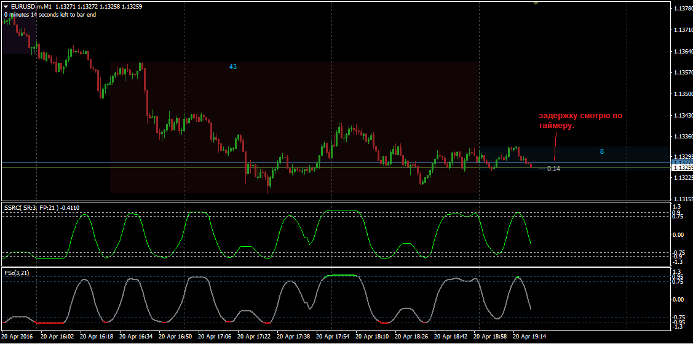Image resolution: width=693 pixels, height=344 pixels.
Task: Select the cyan '43' session label
Action: click(x=233, y=66)
